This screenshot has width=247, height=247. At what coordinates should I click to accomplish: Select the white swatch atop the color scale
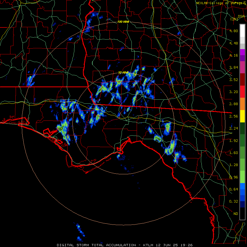[242, 31]
